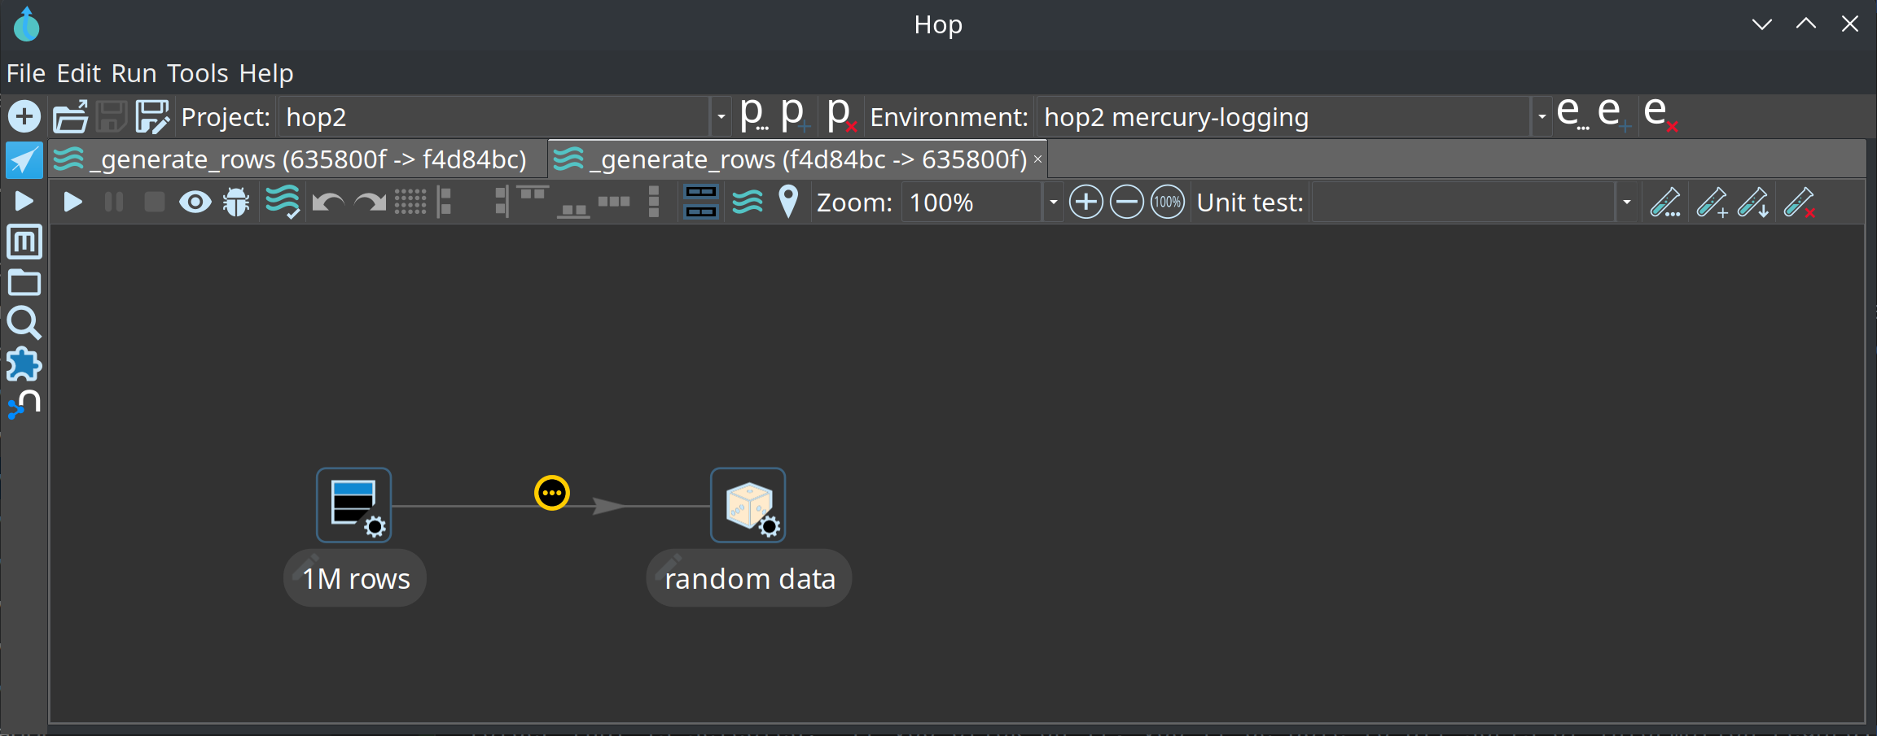
Task: Click the zoom in plus button
Action: [1085, 203]
